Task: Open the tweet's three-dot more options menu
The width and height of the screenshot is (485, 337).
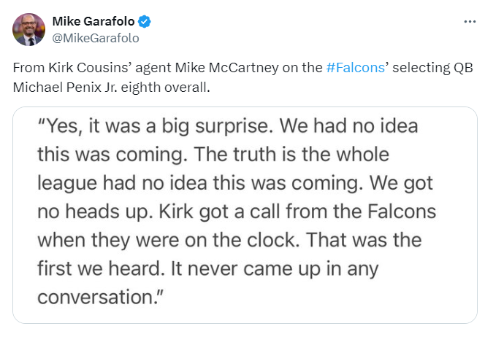Action: [x=470, y=22]
